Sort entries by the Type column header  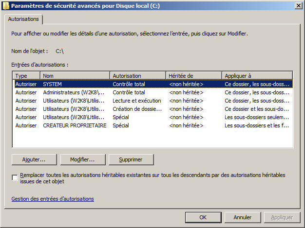click(26, 76)
